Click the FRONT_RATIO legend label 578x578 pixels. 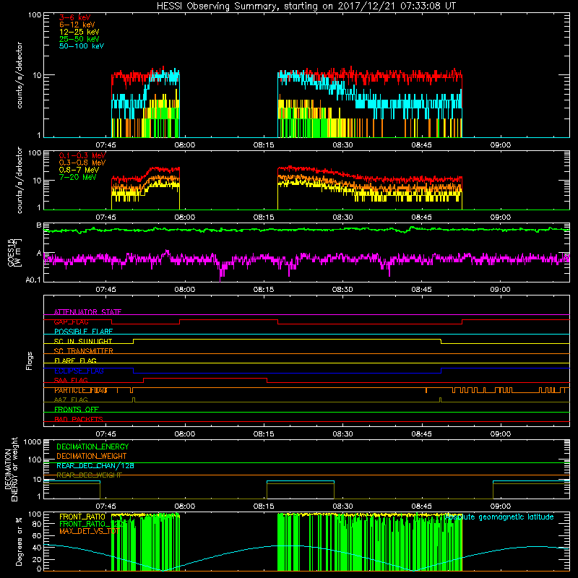[x=82, y=517]
